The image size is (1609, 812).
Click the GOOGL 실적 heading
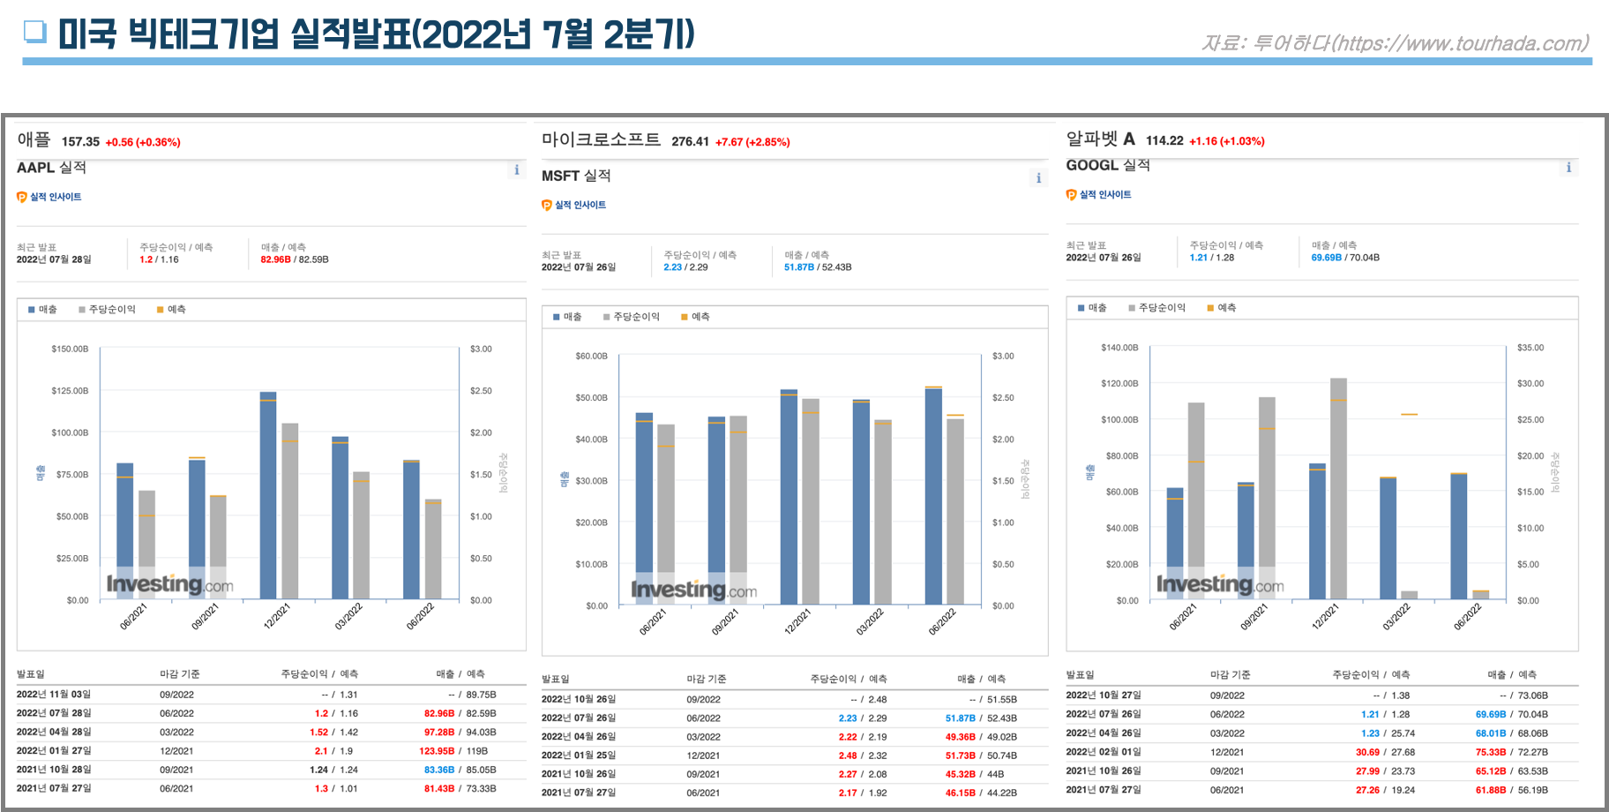1108,165
